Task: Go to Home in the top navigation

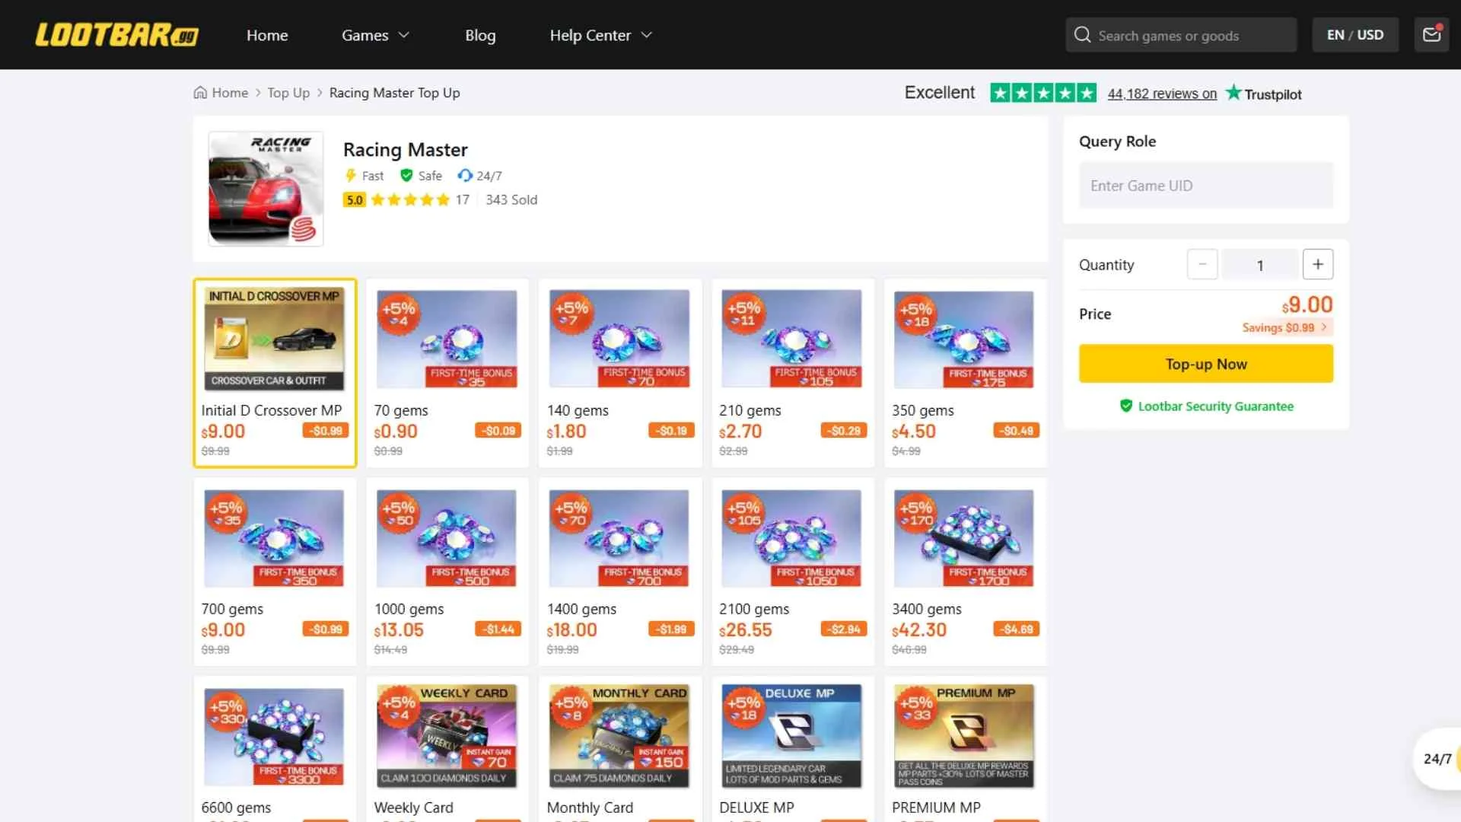Action: point(267,35)
